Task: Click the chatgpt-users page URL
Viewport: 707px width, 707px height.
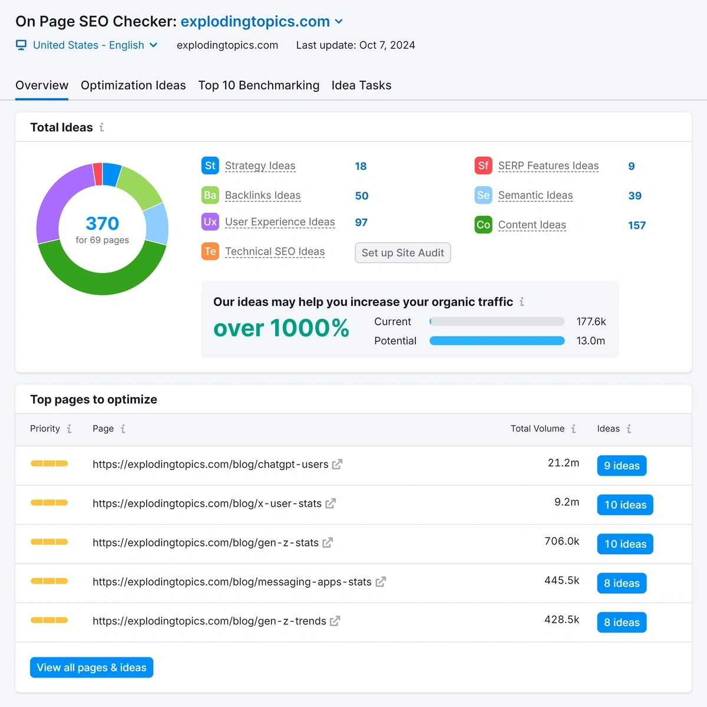Action: (210, 465)
